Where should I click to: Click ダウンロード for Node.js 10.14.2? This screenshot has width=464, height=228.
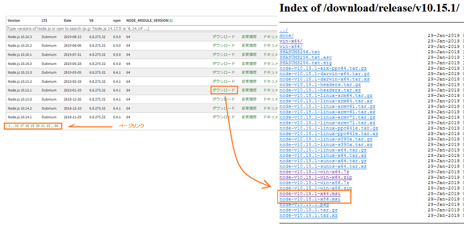point(224,108)
